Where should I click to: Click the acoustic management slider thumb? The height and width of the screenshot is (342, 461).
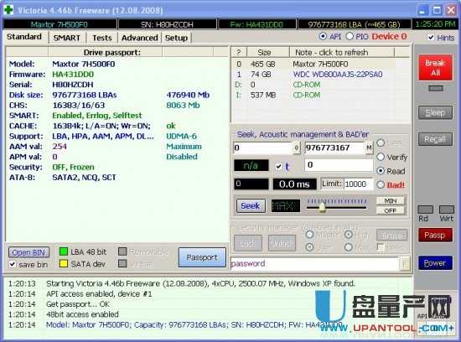pos(322,207)
